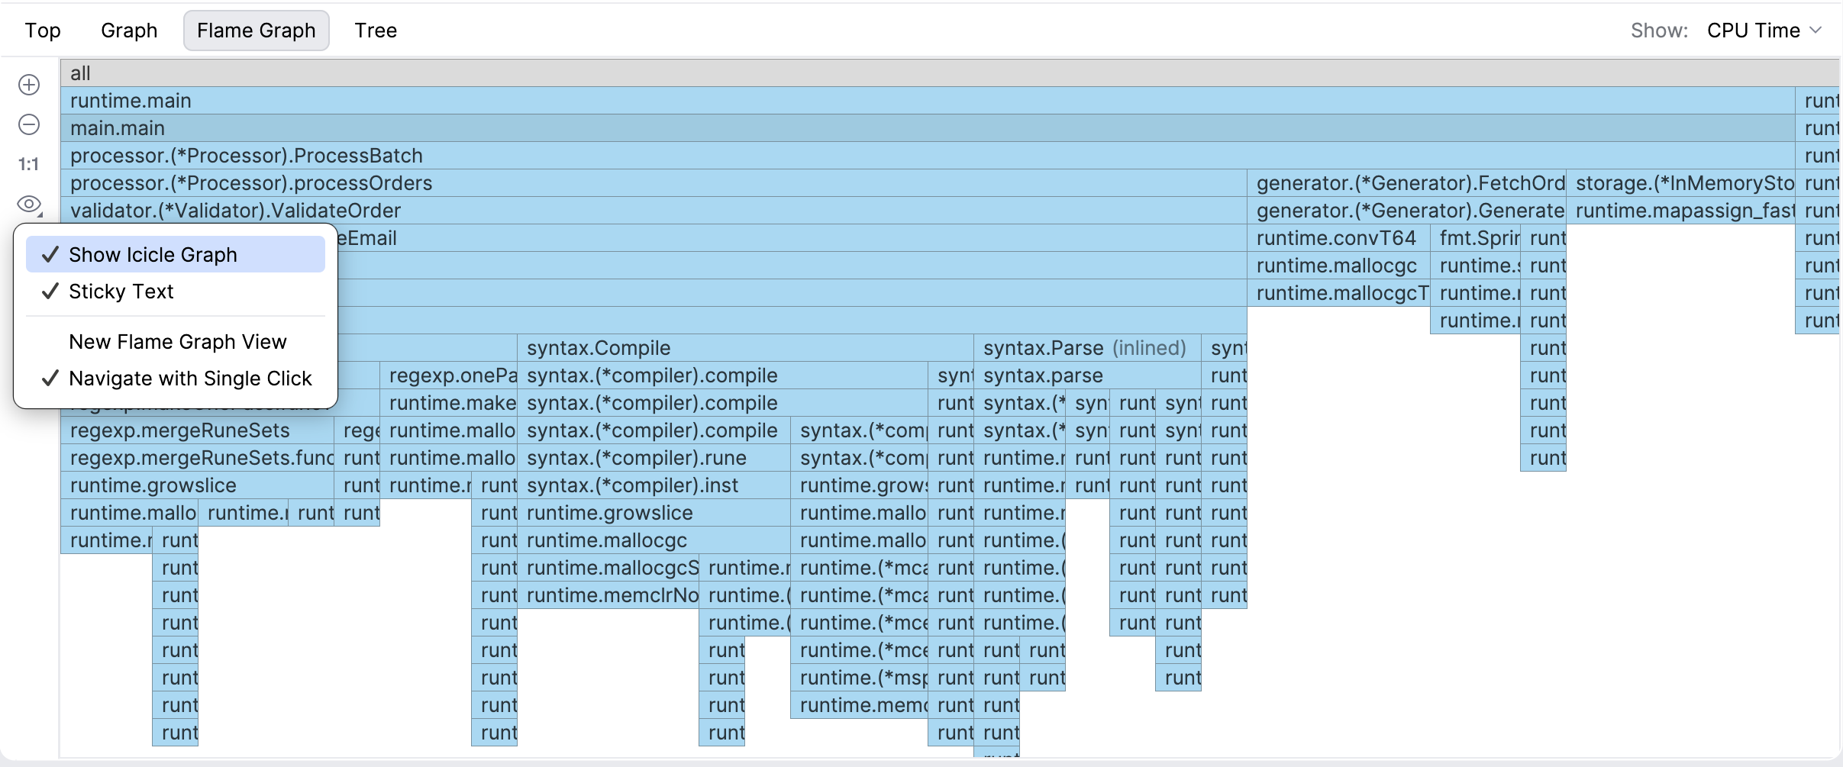Switch to the Top tab
Image resolution: width=1843 pixels, height=767 pixels.
43,31
